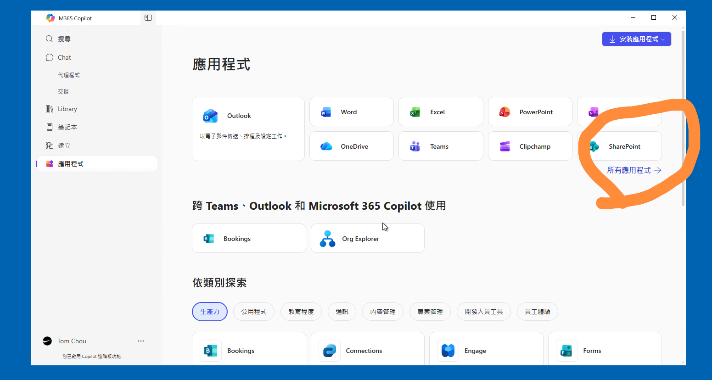Viewport: 712px width, 380px height.
Task: Click the create icon beside 建立
Action: tap(50, 145)
